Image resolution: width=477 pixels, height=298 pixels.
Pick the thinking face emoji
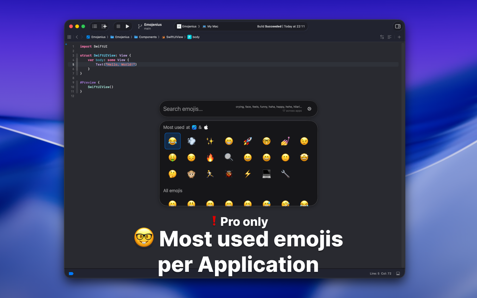(x=173, y=174)
